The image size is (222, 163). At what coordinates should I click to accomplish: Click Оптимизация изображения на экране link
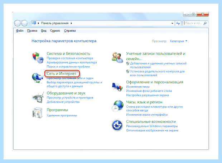click(x=152, y=130)
